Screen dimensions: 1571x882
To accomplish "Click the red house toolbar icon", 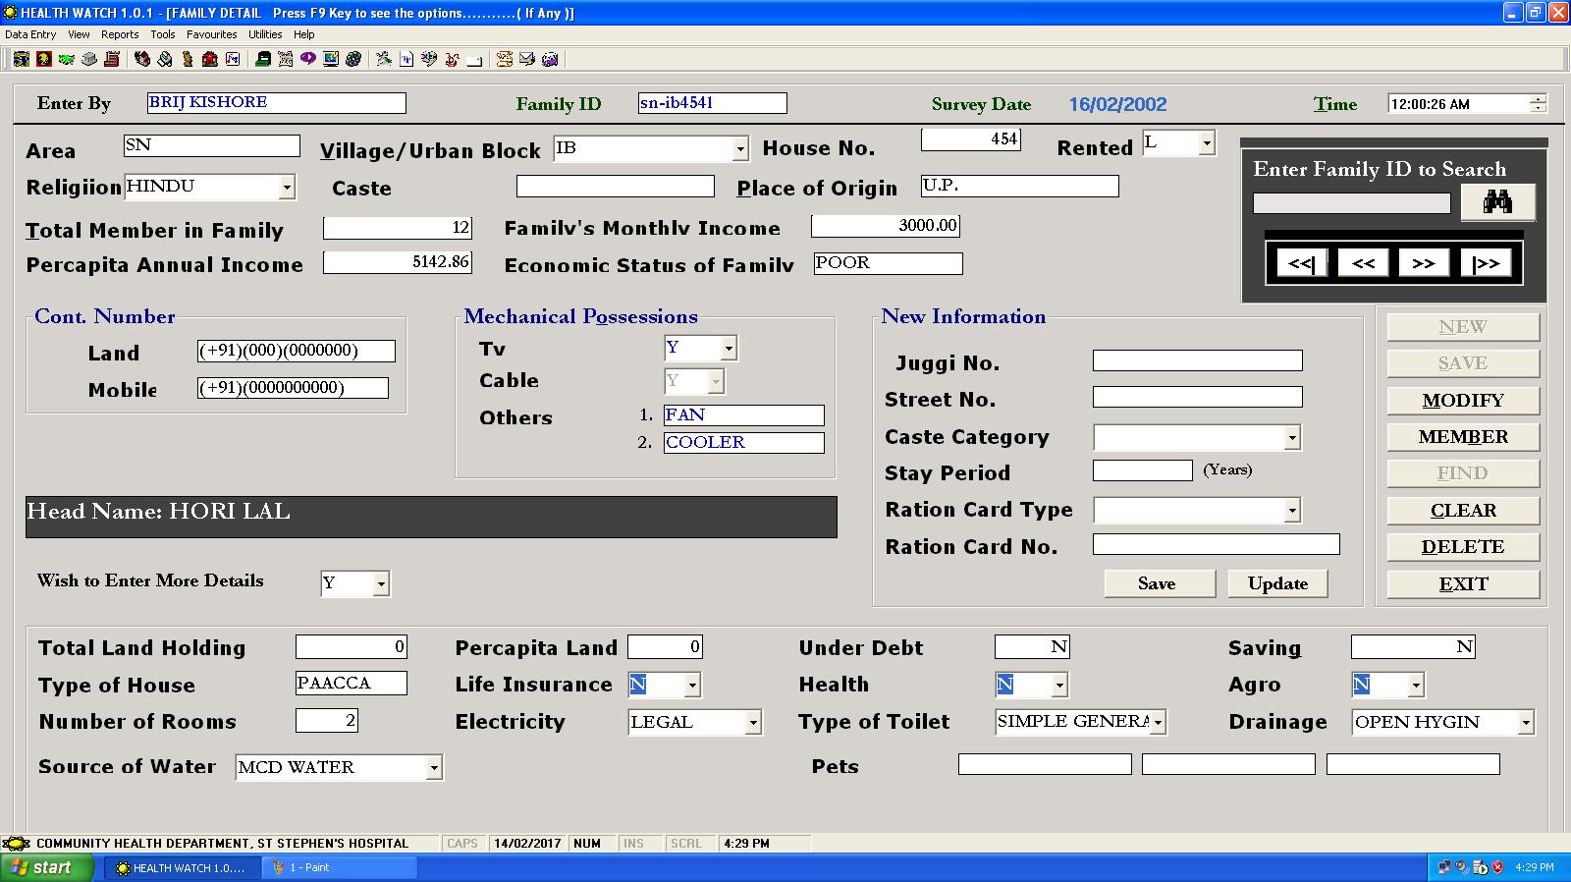I will pyautogui.click(x=210, y=59).
